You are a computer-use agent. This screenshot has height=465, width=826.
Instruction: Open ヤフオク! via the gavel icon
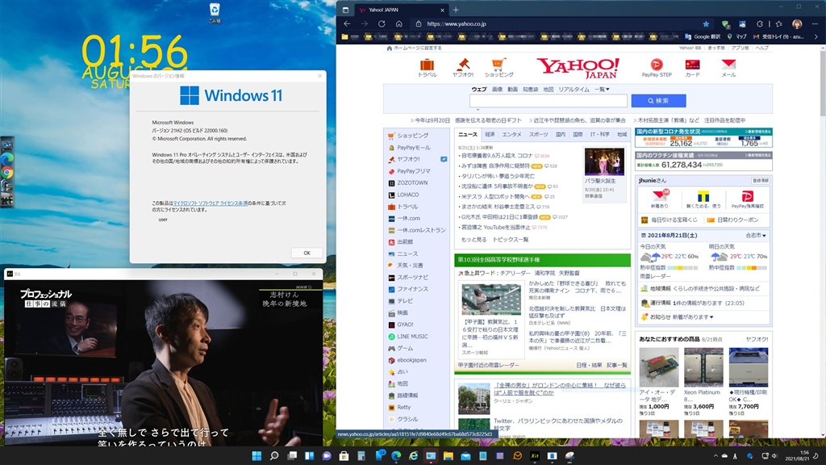[x=464, y=65]
